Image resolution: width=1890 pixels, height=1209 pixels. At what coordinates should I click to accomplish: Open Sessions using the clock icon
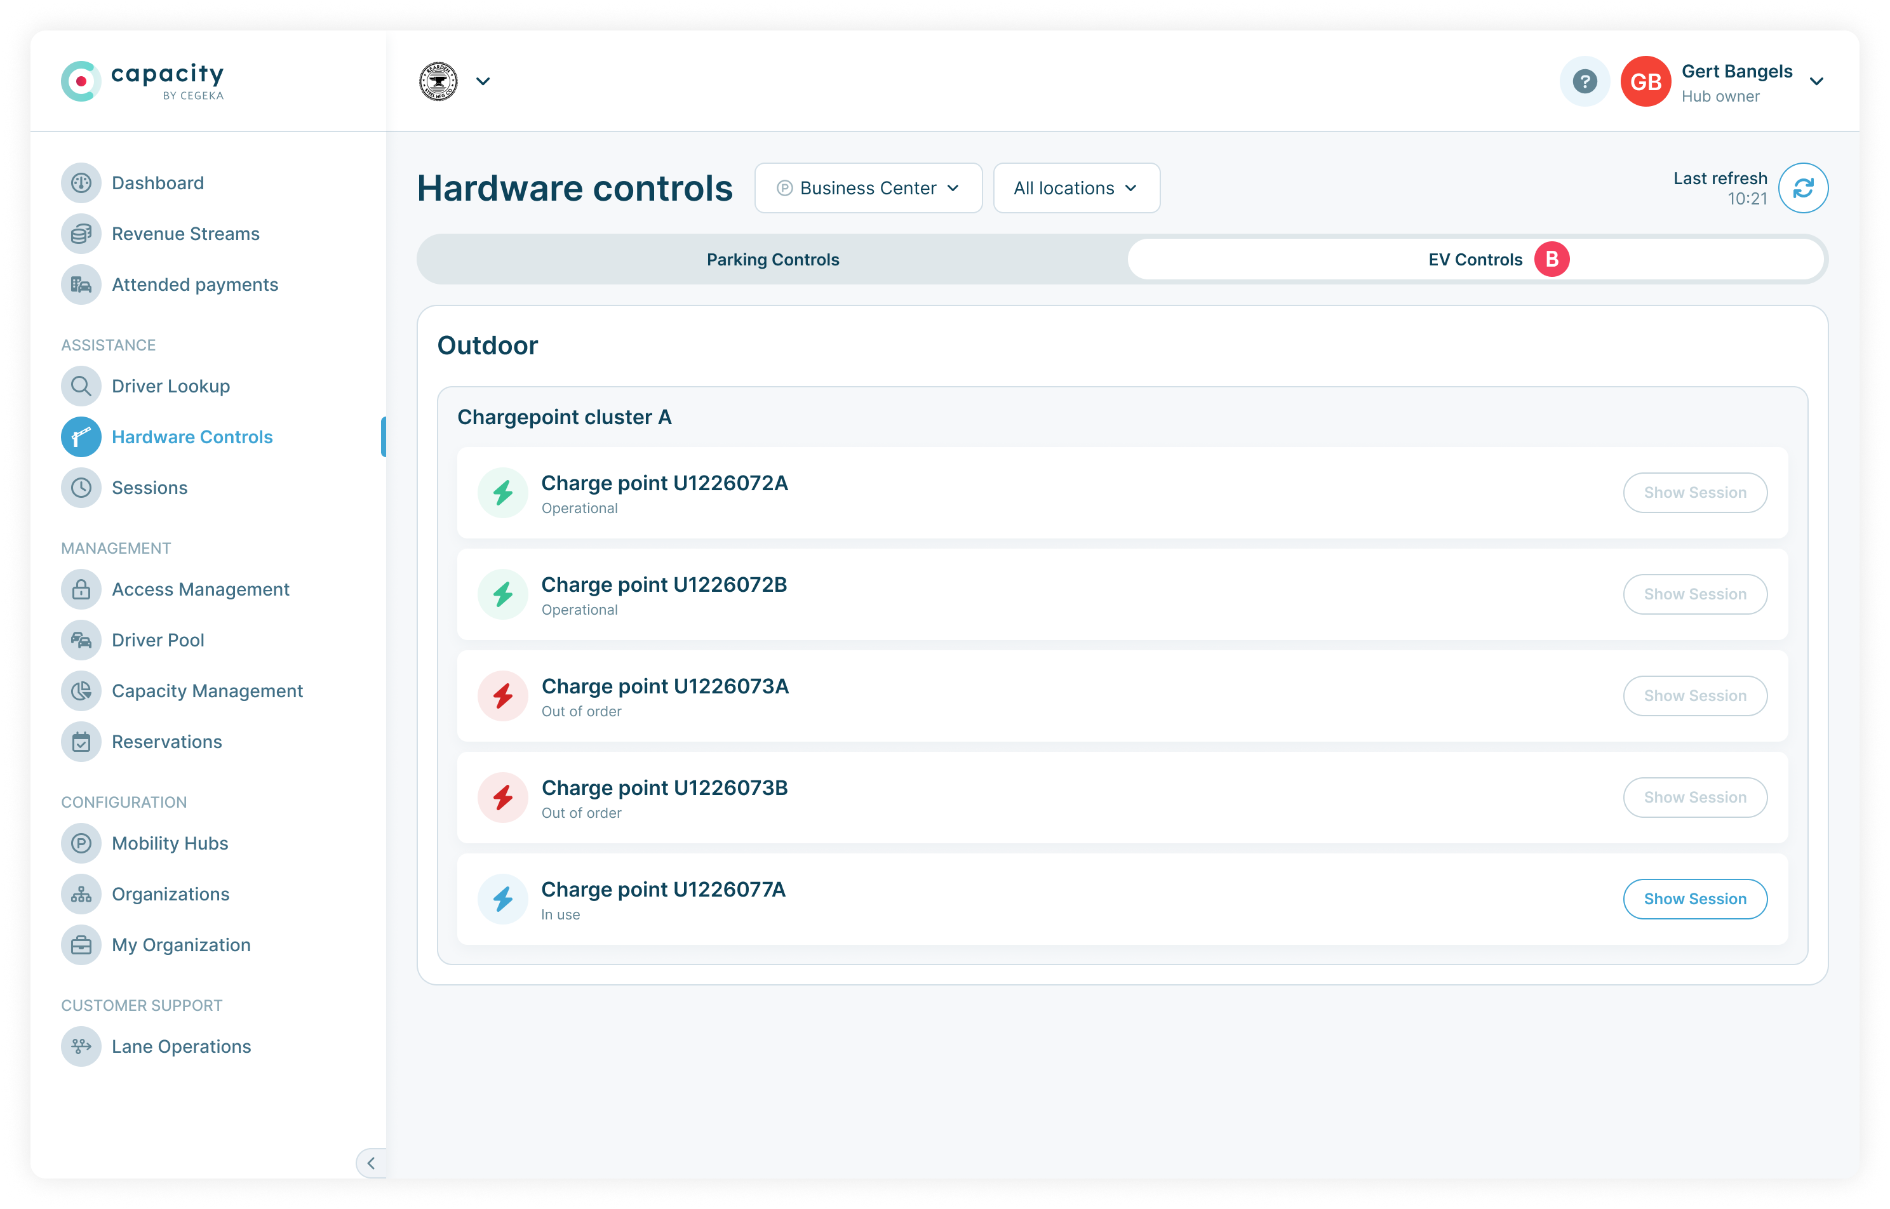tap(81, 488)
